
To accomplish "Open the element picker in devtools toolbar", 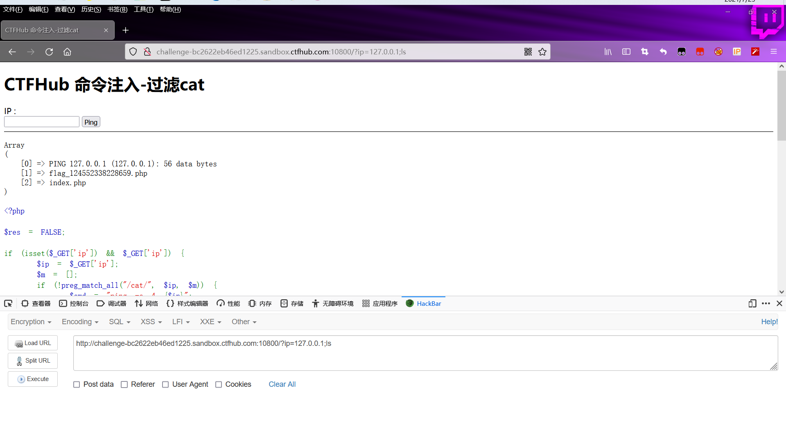I will click(8, 303).
